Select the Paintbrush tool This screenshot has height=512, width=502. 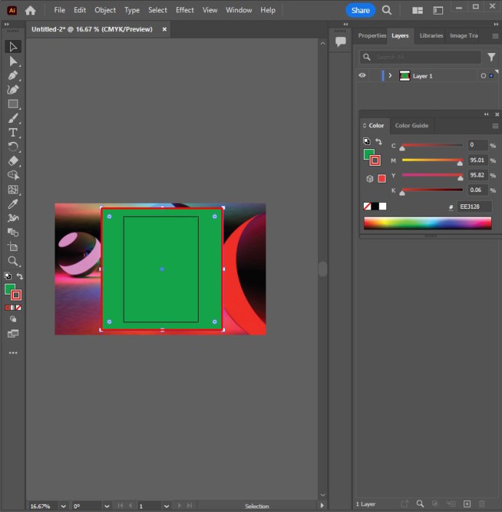click(13, 119)
